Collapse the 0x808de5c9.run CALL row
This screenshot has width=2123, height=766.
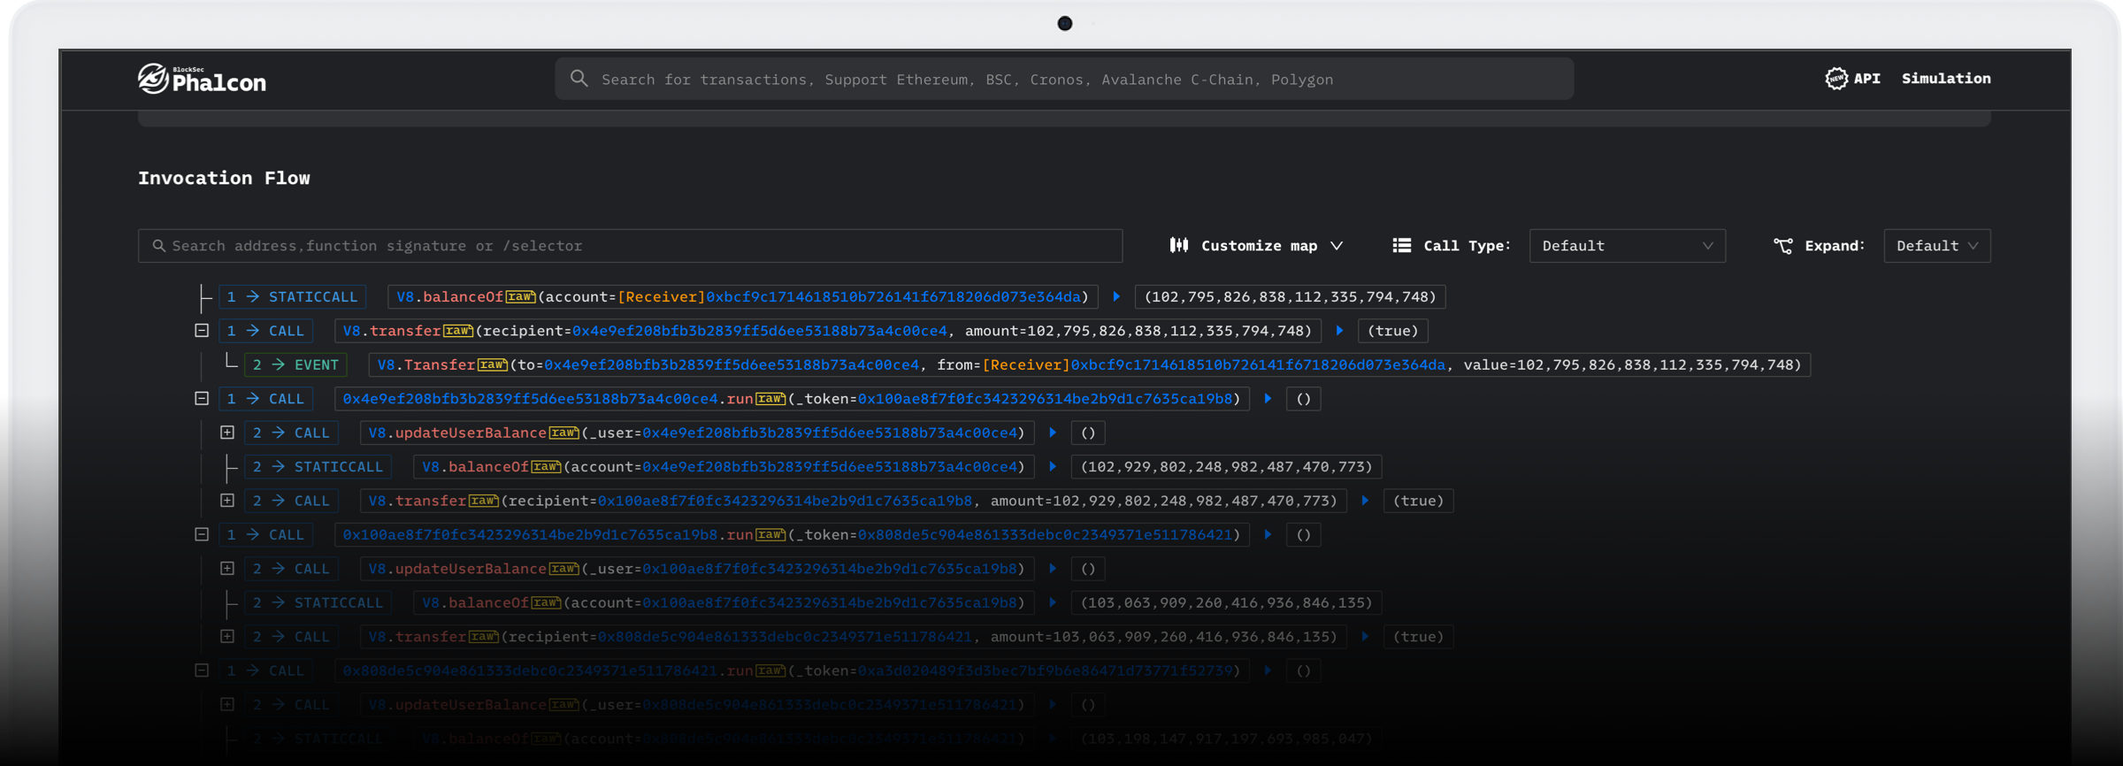pyautogui.click(x=202, y=670)
